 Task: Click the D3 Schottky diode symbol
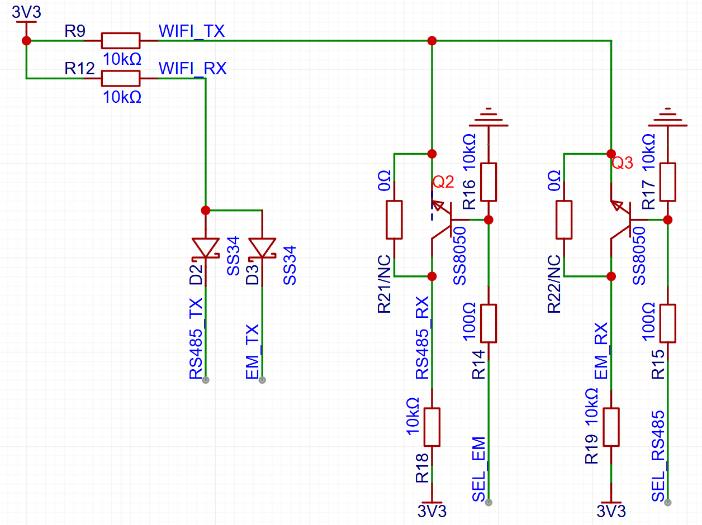tap(262, 249)
